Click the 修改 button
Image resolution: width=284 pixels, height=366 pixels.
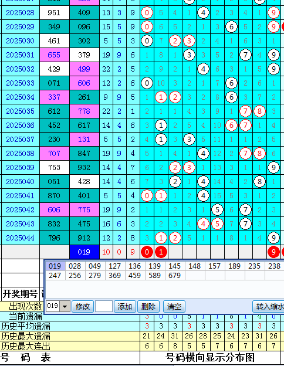[x=83, y=306]
